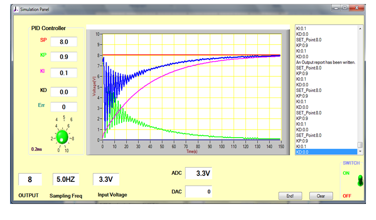Click the Input Voltage field
Image resolution: width=376 pixels, height=220 pixels.
point(106,179)
